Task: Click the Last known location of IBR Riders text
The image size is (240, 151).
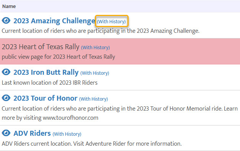Action: point(50,83)
